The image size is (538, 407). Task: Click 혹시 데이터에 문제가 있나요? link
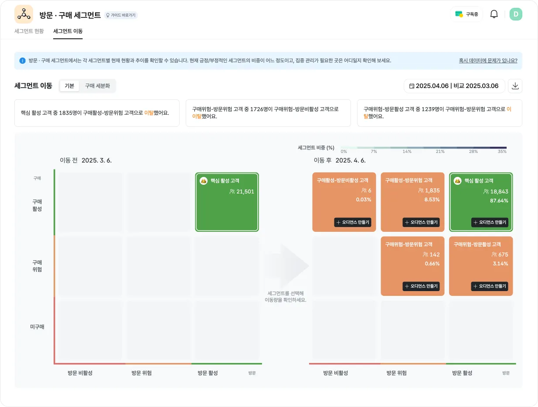(488, 61)
